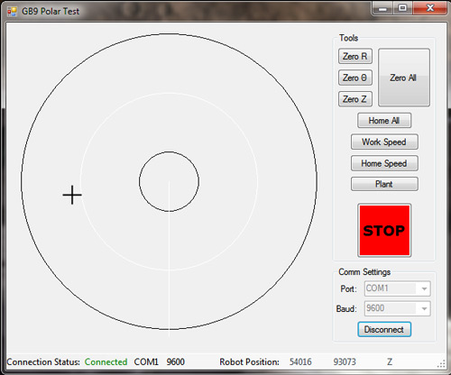Screen dimensions: 451x375
Task: Click the resize grip in the status bar corner
Action: [x=441, y=364]
